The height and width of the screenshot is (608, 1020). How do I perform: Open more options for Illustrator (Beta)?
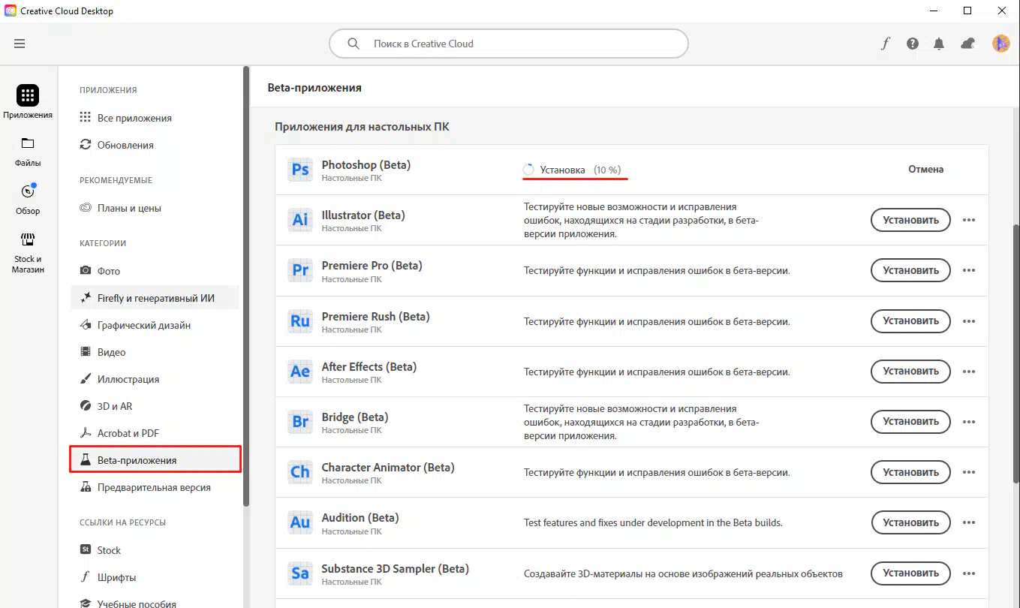point(969,220)
